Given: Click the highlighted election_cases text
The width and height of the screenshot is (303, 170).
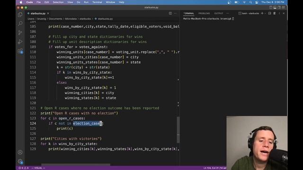Looking at the screenshot, I should pyautogui.click(x=87, y=123).
